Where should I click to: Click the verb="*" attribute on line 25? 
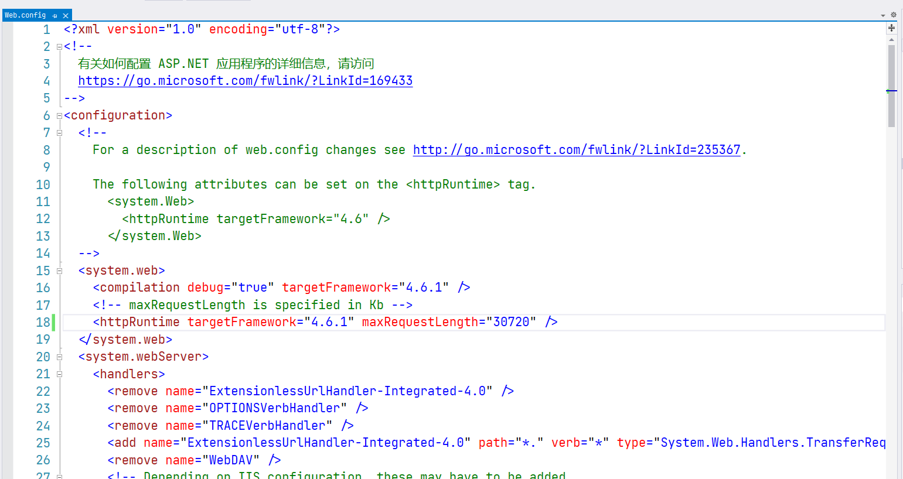[x=580, y=443]
